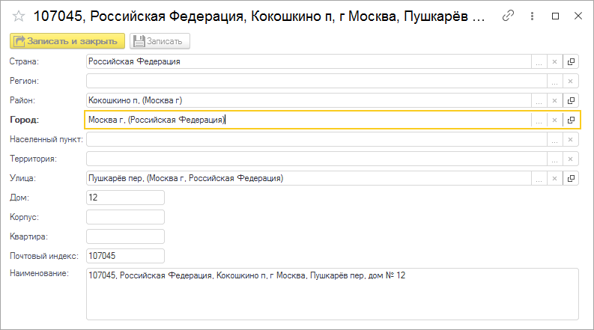
Task: Open the Улица value in separate form
Action: click(571, 178)
